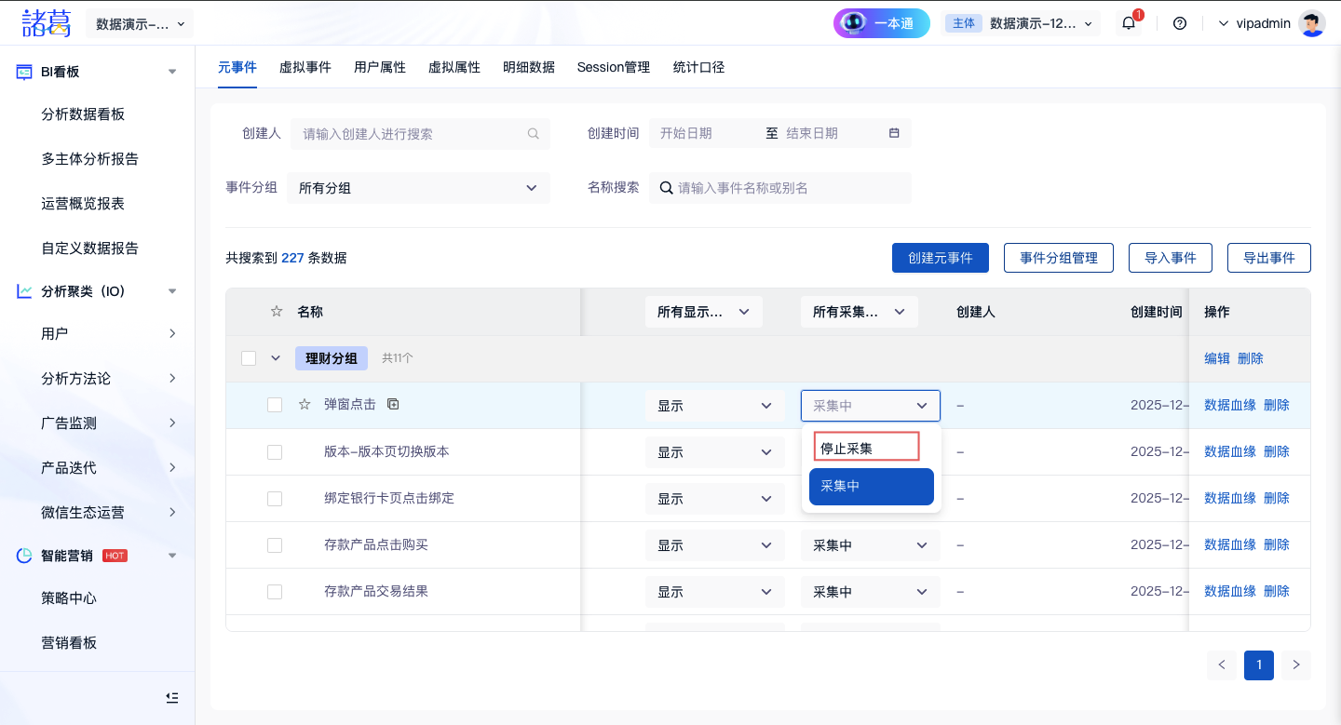Click the vipadmin user avatar
The height and width of the screenshot is (725, 1341).
pos(1312,23)
